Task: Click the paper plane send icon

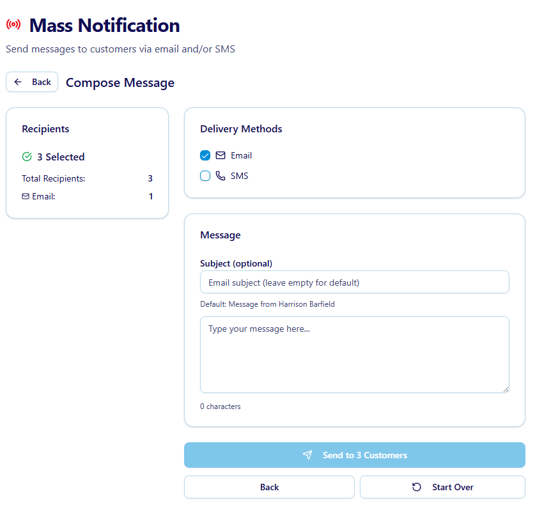Action: tap(307, 455)
